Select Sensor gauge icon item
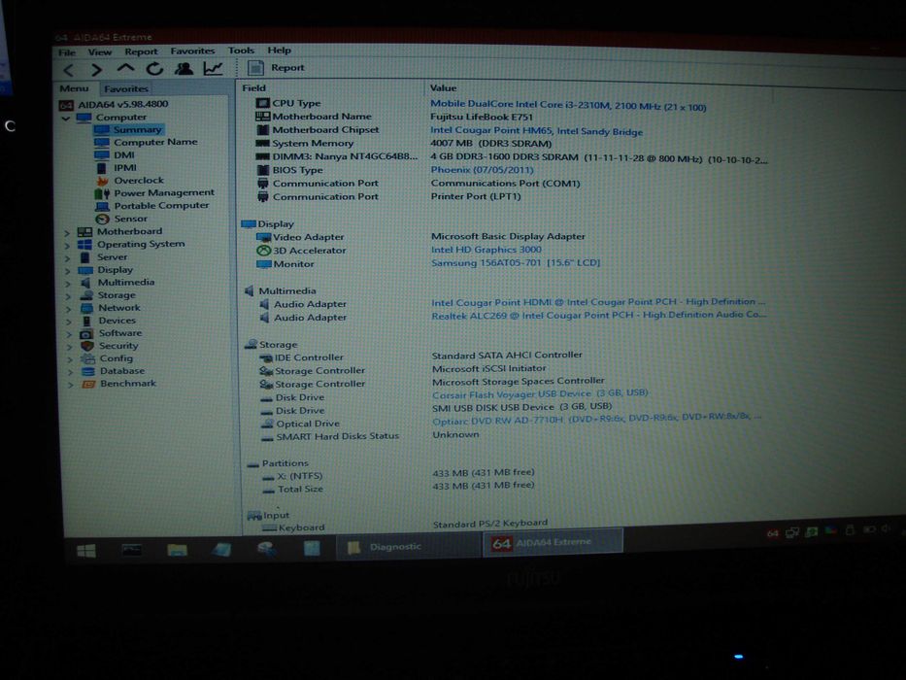This screenshot has width=906, height=680. coord(102,220)
